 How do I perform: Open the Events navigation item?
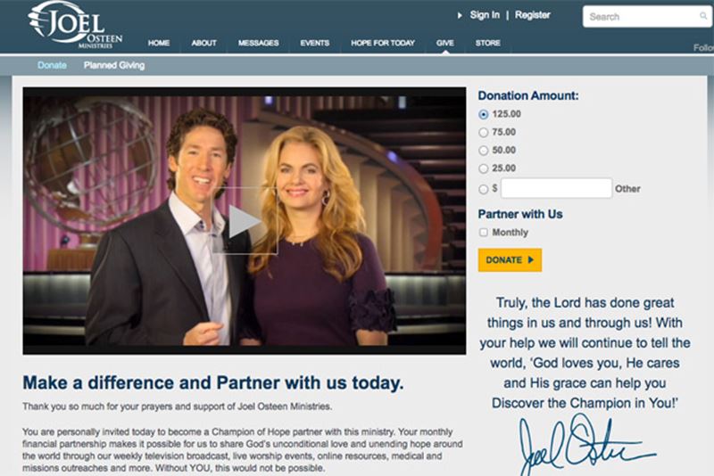click(315, 43)
